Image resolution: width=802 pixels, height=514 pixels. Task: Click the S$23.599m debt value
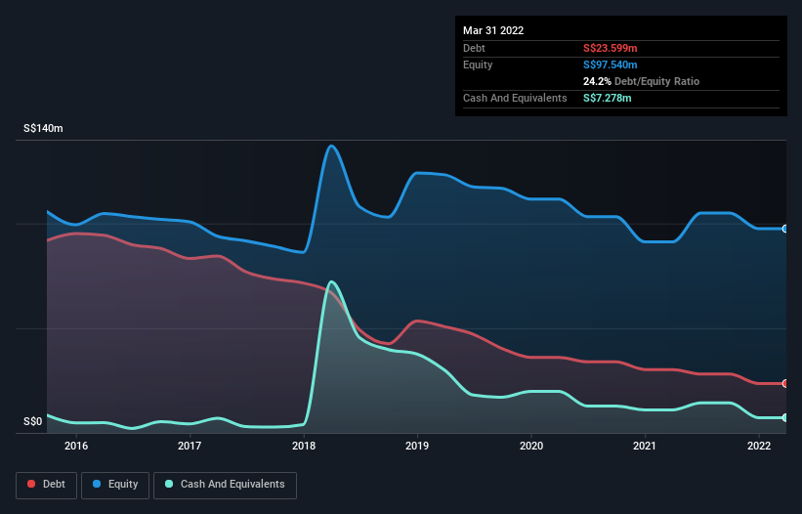point(611,48)
